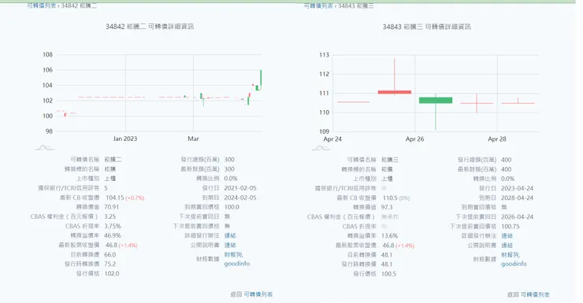This screenshot has width=583, height=303.
Task: Open 財報狗 link in 崧騰二 panel
Action: pyautogui.click(x=233, y=254)
